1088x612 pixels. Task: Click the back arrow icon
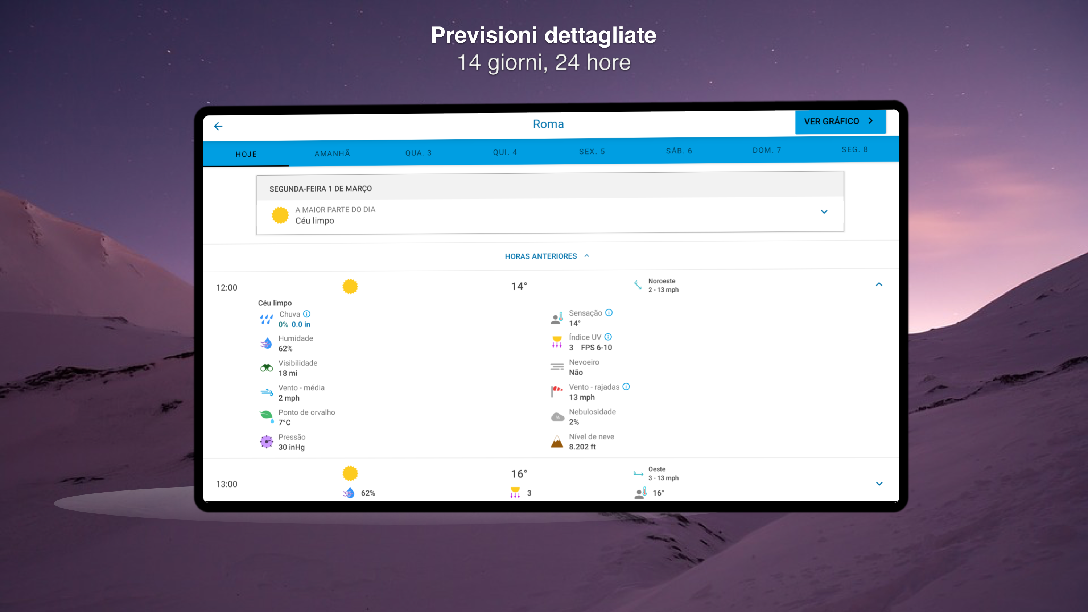(218, 126)
